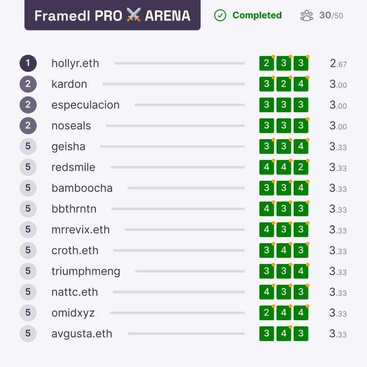
Task: Click redsmile's third score tile showing 2
Action: 301,167
